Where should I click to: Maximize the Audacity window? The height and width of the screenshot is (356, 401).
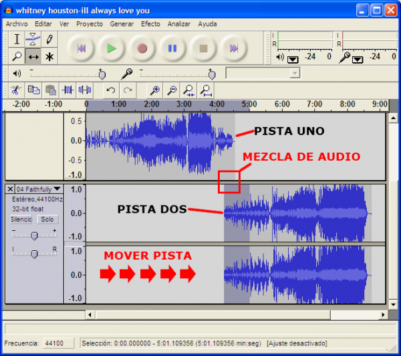(376, 11)
